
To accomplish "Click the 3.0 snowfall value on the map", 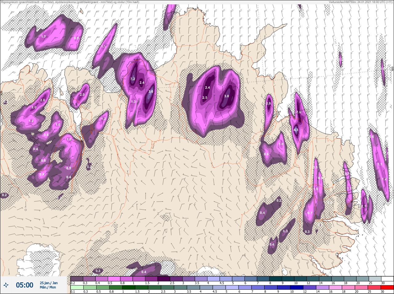I will (x=227, y=96).
